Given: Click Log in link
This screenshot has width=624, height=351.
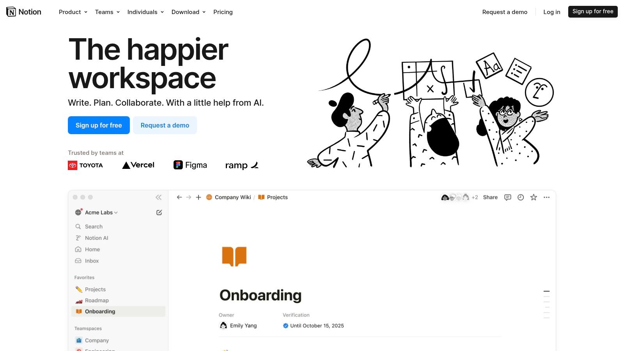Looking at the screenshot, I should [551, 12].
